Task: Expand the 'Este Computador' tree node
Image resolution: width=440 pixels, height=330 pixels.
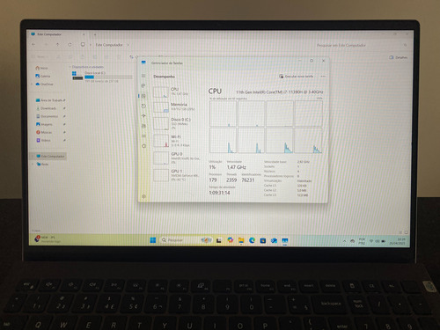Action: [33, 156]
